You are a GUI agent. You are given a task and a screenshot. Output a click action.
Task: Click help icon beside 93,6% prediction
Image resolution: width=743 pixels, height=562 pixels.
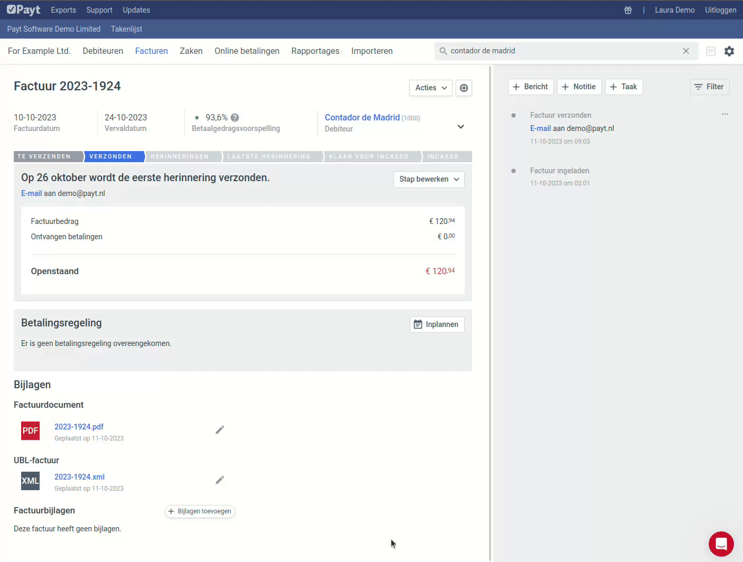point(235,118)
